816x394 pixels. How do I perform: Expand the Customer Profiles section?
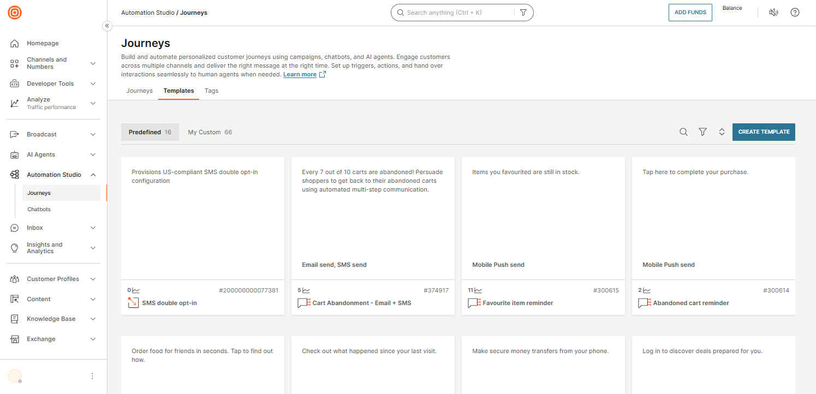click(93, 279)
